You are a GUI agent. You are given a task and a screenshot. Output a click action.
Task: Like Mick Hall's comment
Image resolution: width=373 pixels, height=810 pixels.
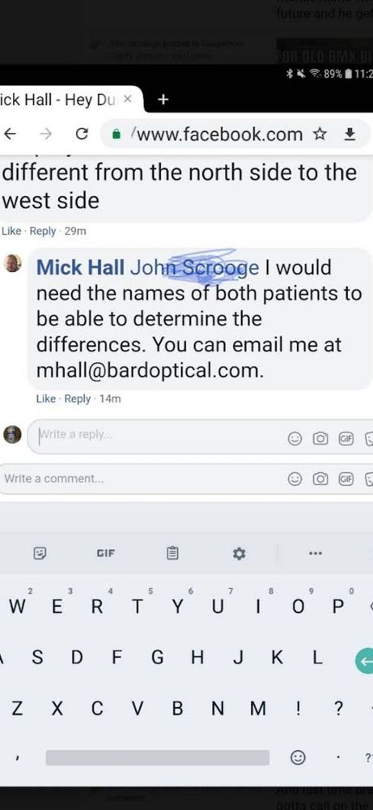pyautogui.click(x=46, y=399)
